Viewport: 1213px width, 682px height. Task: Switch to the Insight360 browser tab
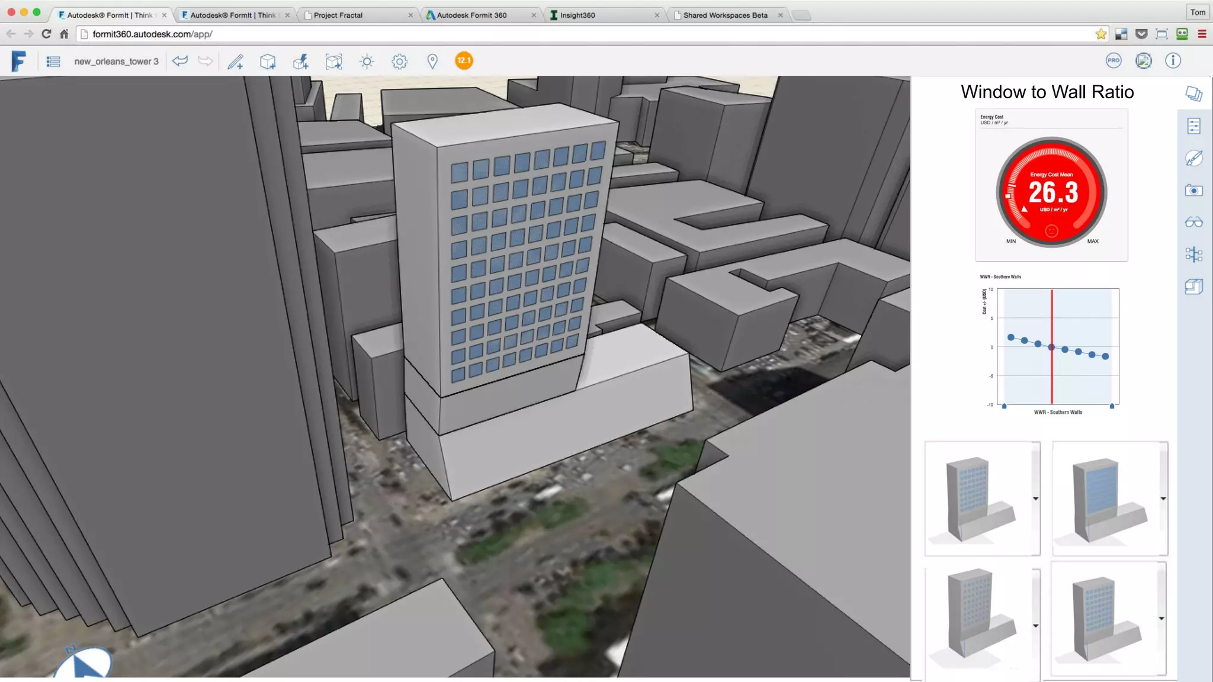click(577, 15)
